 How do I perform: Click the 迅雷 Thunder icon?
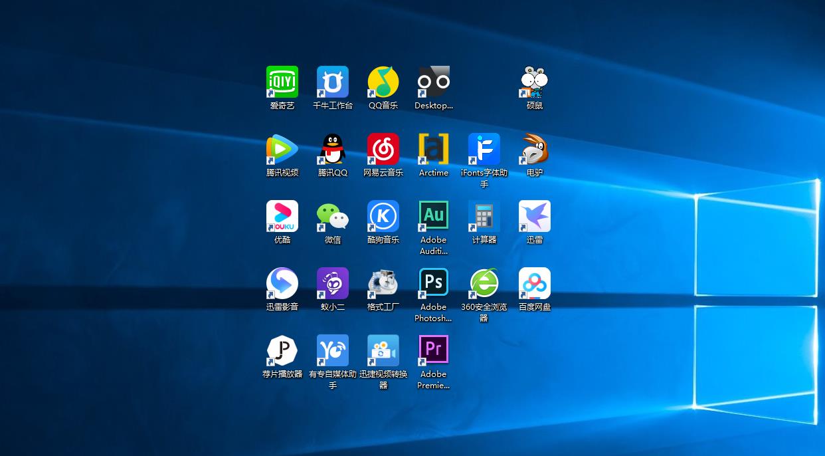(535, 216)
